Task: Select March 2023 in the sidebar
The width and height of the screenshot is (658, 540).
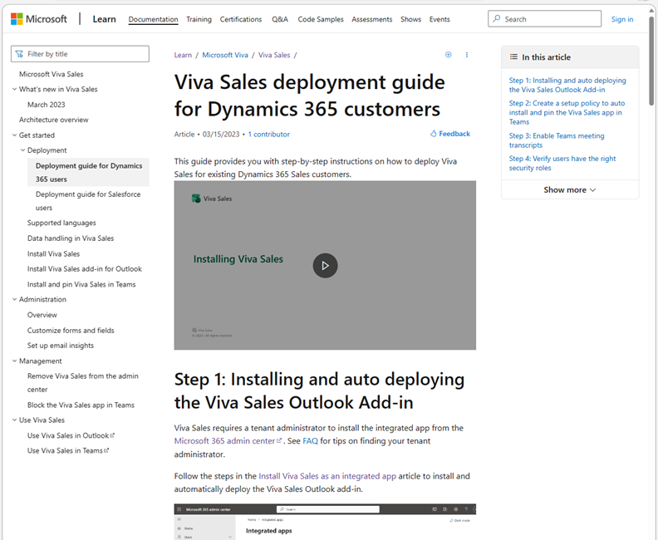Action: click(47, 105)
